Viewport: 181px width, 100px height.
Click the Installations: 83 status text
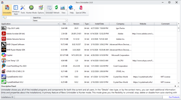pos(7,97)
